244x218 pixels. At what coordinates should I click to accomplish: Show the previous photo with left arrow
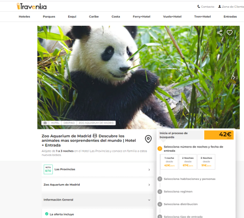tap(43, 78)
